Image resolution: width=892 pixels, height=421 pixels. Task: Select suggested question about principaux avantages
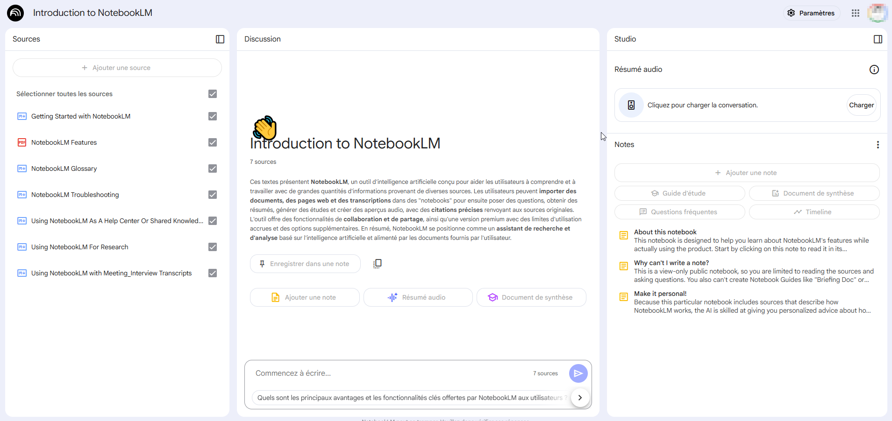point(411,398)
